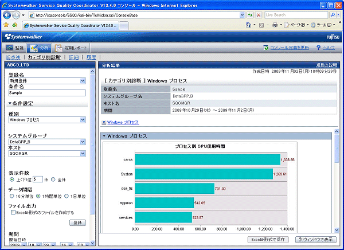344x250 pixels.
Task: Click Add to Favorites star-plus icon
Action: [15, 25]
